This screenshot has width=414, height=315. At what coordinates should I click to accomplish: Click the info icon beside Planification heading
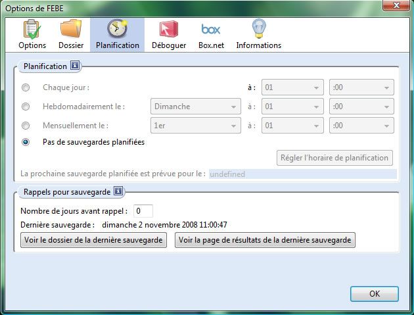click(75, 65)
